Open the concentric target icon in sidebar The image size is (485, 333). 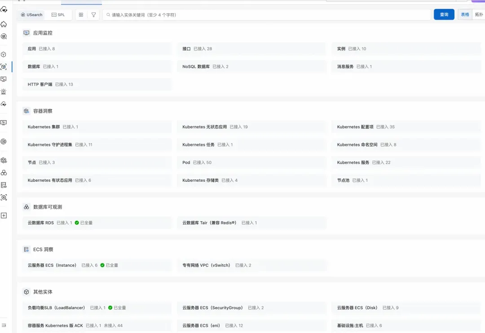[x=4, y=142]
